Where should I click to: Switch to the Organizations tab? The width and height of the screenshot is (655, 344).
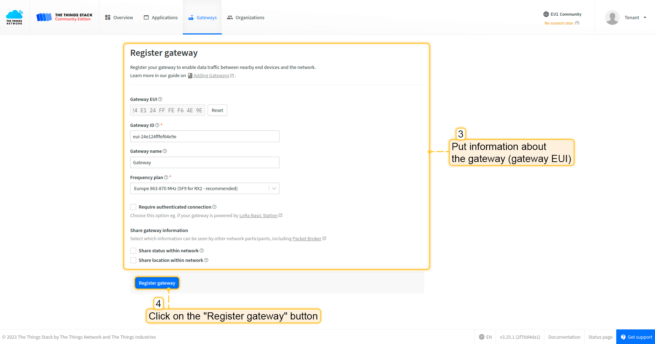[x=246, y=17]
